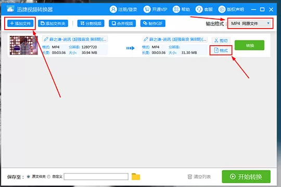Click the 清空列表 clear list trash button

coord(199,177)
